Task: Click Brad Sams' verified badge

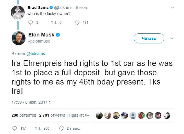Action: [x=51, y=7]
